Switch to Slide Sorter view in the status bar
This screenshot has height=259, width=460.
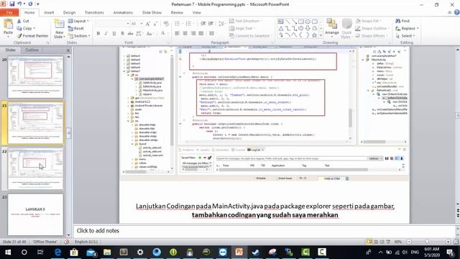point(376,242)
